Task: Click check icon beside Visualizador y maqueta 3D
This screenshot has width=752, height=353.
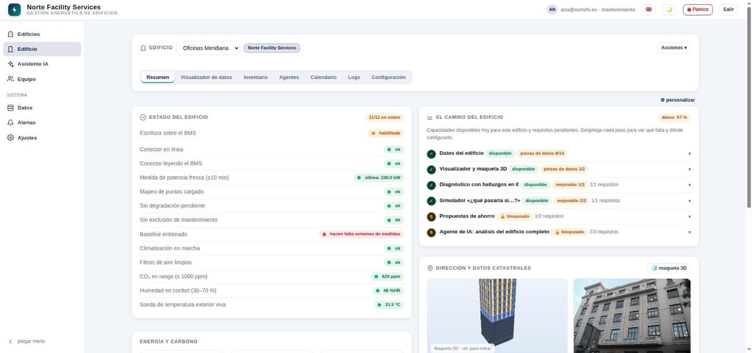Action: (431, 170)
